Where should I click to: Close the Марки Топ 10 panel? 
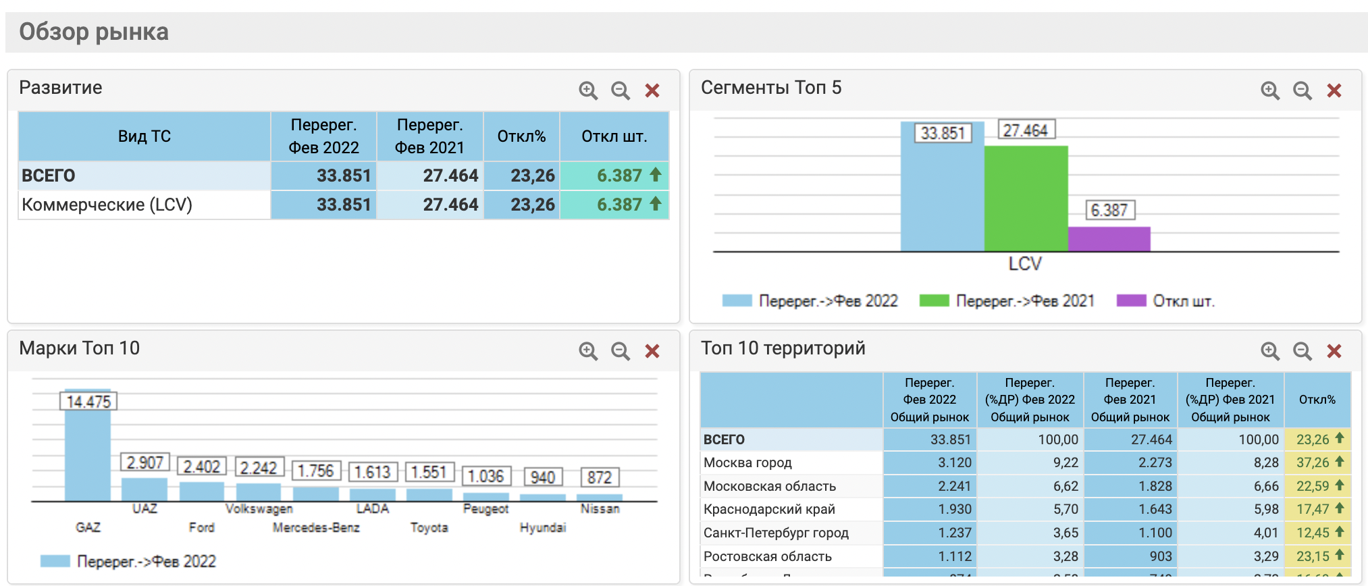(x=652, y=351)
